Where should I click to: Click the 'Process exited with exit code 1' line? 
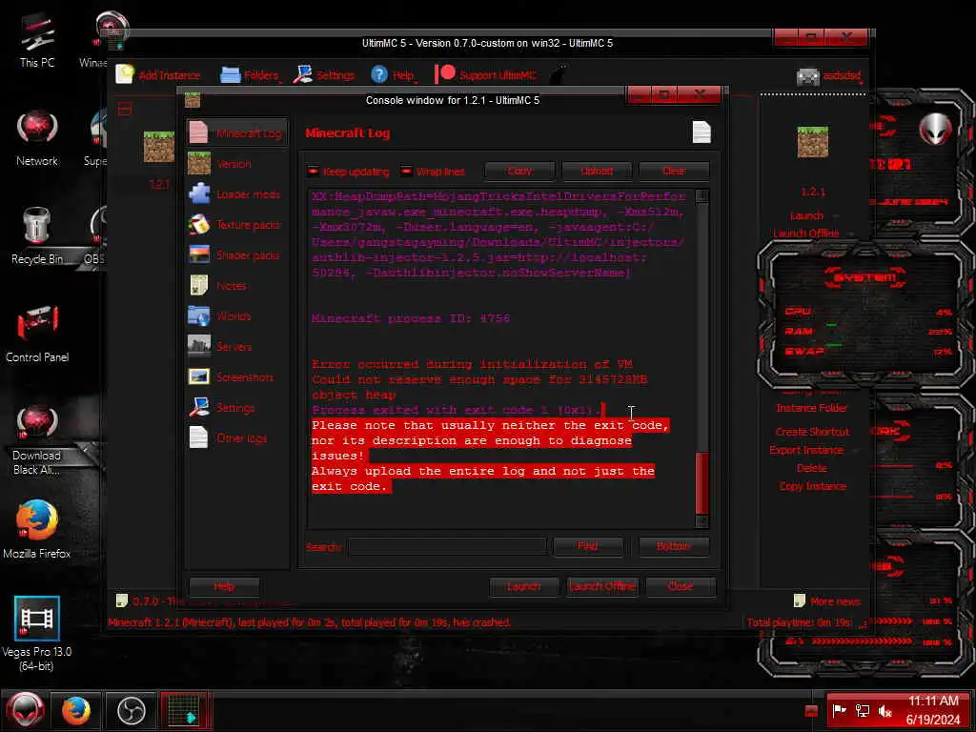[x=457, y=410]
